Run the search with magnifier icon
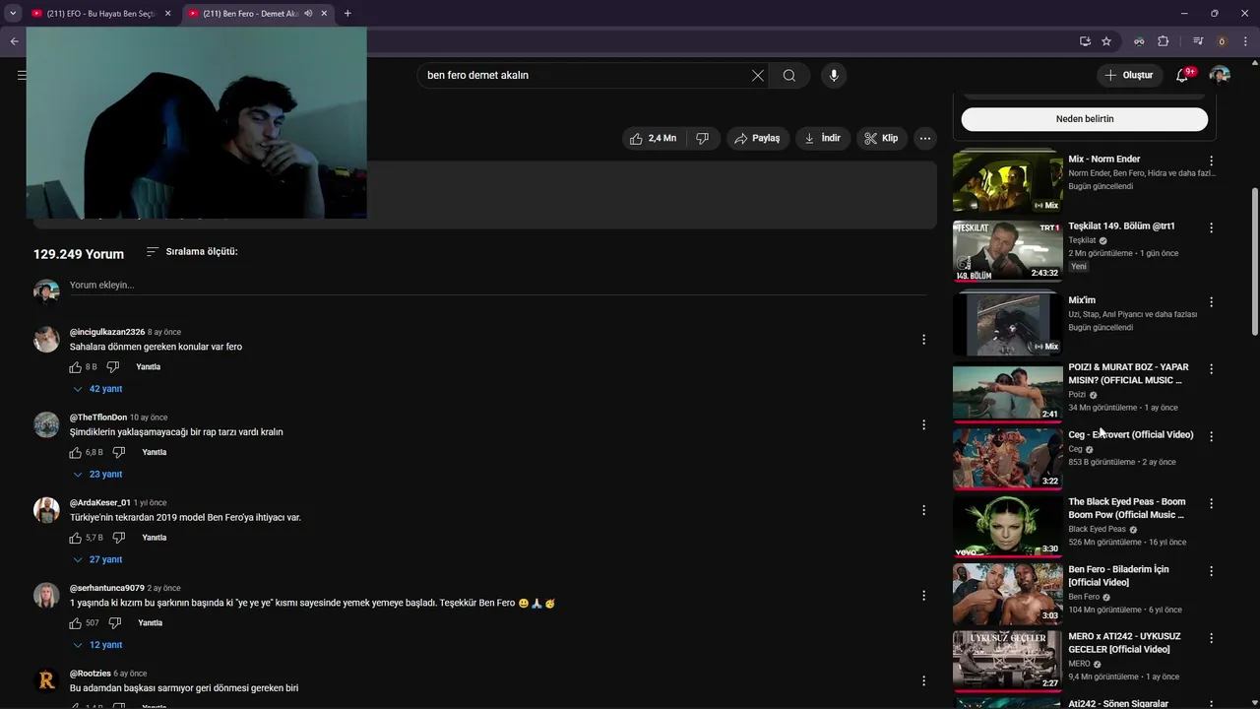Viewport: 1260px width, 709px height. [789, 75]
